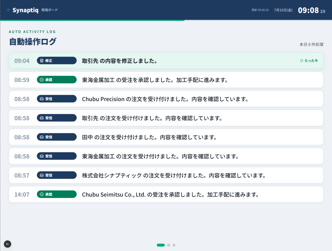Select message 東海金属加工 の注文を受け付けました

(160, 156)
